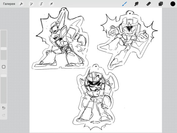The height and width of the screenshot is (133, 177).
Task: Redo the undone stroke
Action: pyautogui.click(x=4, y=115)
